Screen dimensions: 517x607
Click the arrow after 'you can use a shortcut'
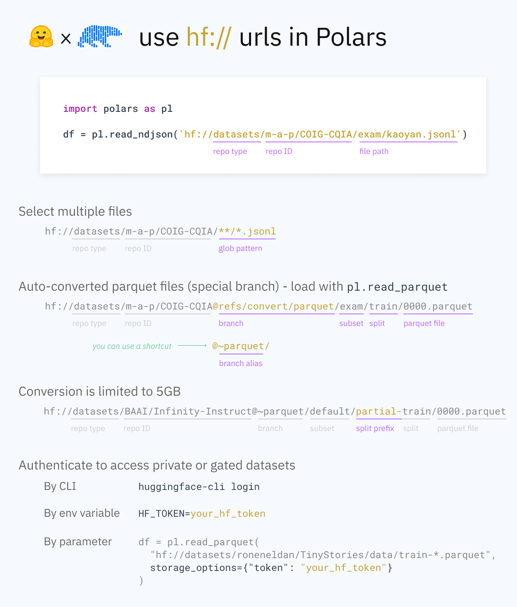pos(192,345)
